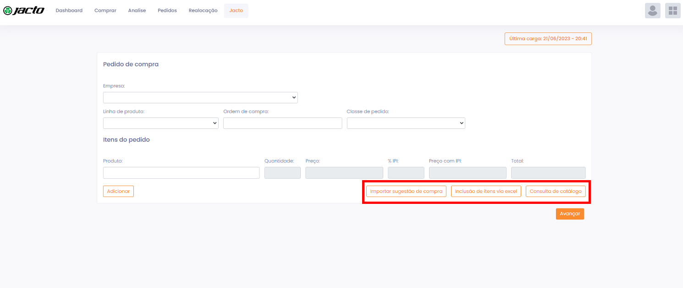Click the 'Total:' label

(518, 161)
